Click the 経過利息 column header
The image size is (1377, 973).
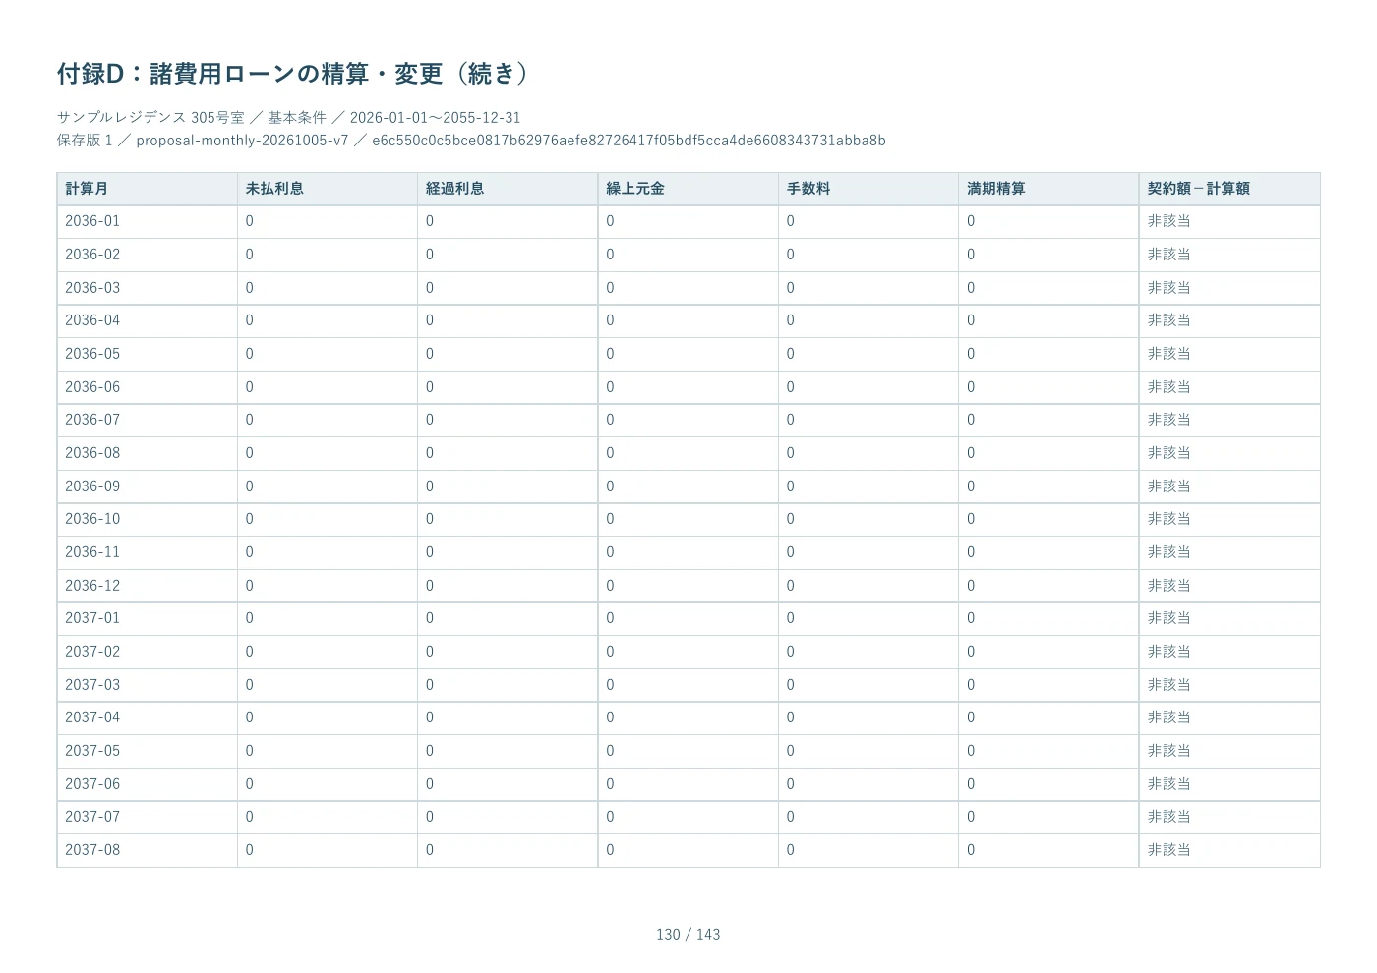(x=508, y=189)
